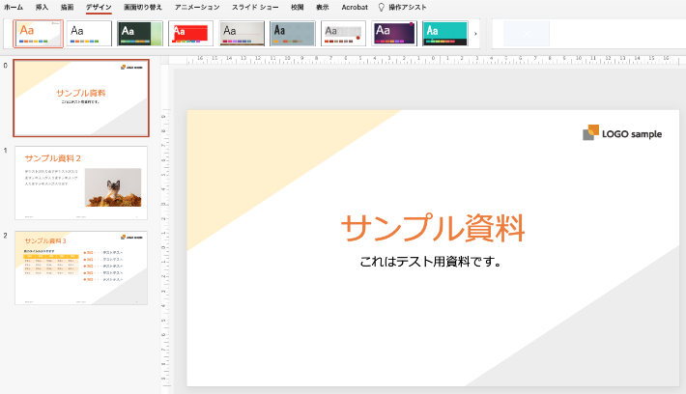Click the LOGO sample text on slide
686x394 pixels.
pyautogui.click(x=632, y=134)
